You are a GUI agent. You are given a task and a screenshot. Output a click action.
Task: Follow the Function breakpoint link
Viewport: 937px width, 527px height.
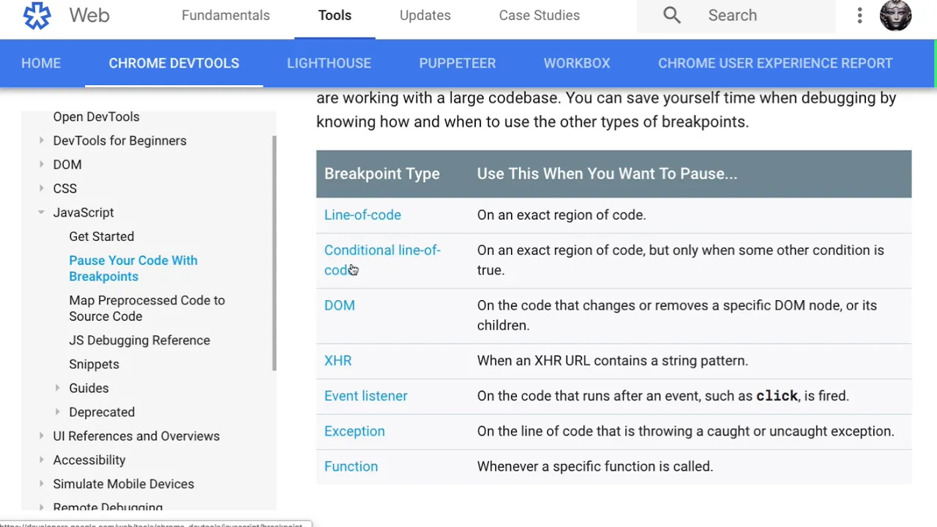[351, 466]
